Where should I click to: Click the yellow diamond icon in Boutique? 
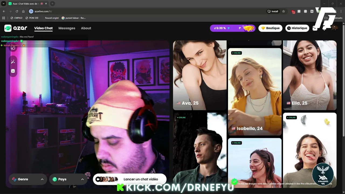[x=263, y=28]
